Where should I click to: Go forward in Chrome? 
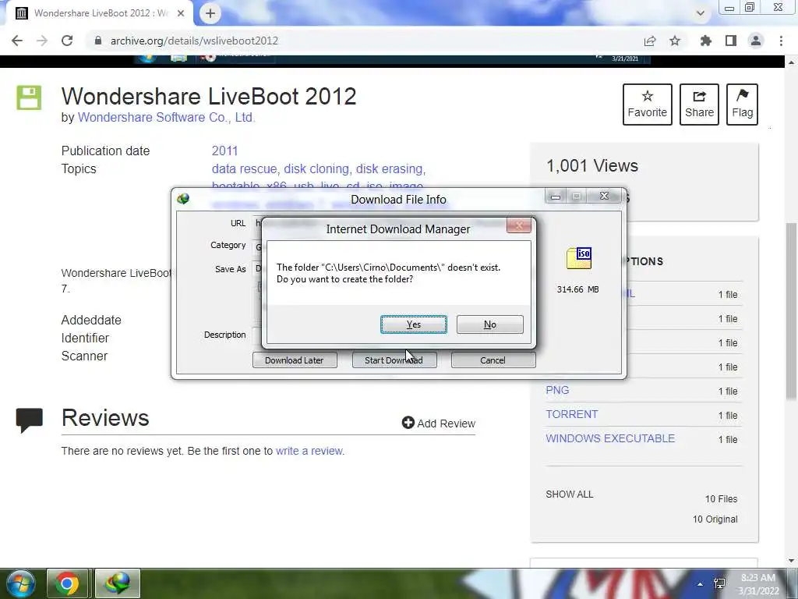(x=42, y=41)
